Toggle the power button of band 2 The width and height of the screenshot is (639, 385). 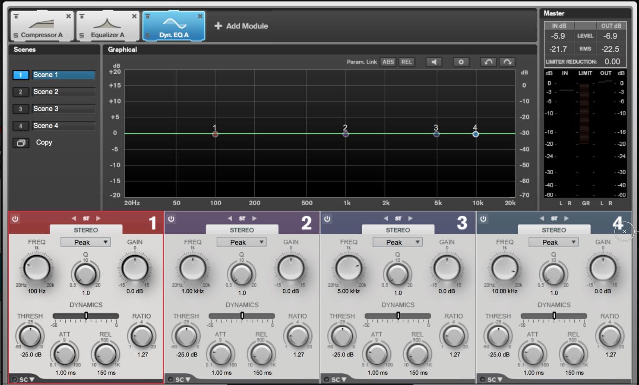[171, 219]
